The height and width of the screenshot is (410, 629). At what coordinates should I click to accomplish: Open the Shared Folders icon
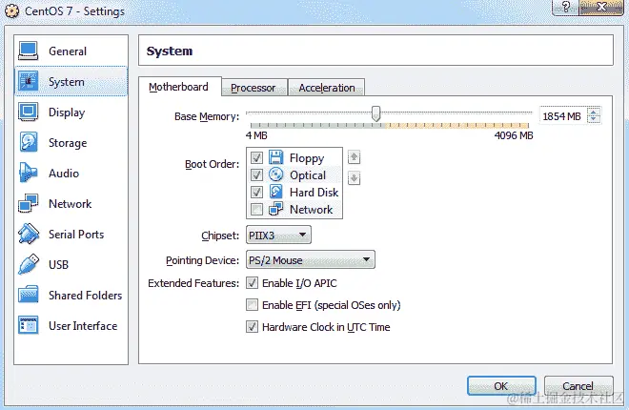click(28, 295)
